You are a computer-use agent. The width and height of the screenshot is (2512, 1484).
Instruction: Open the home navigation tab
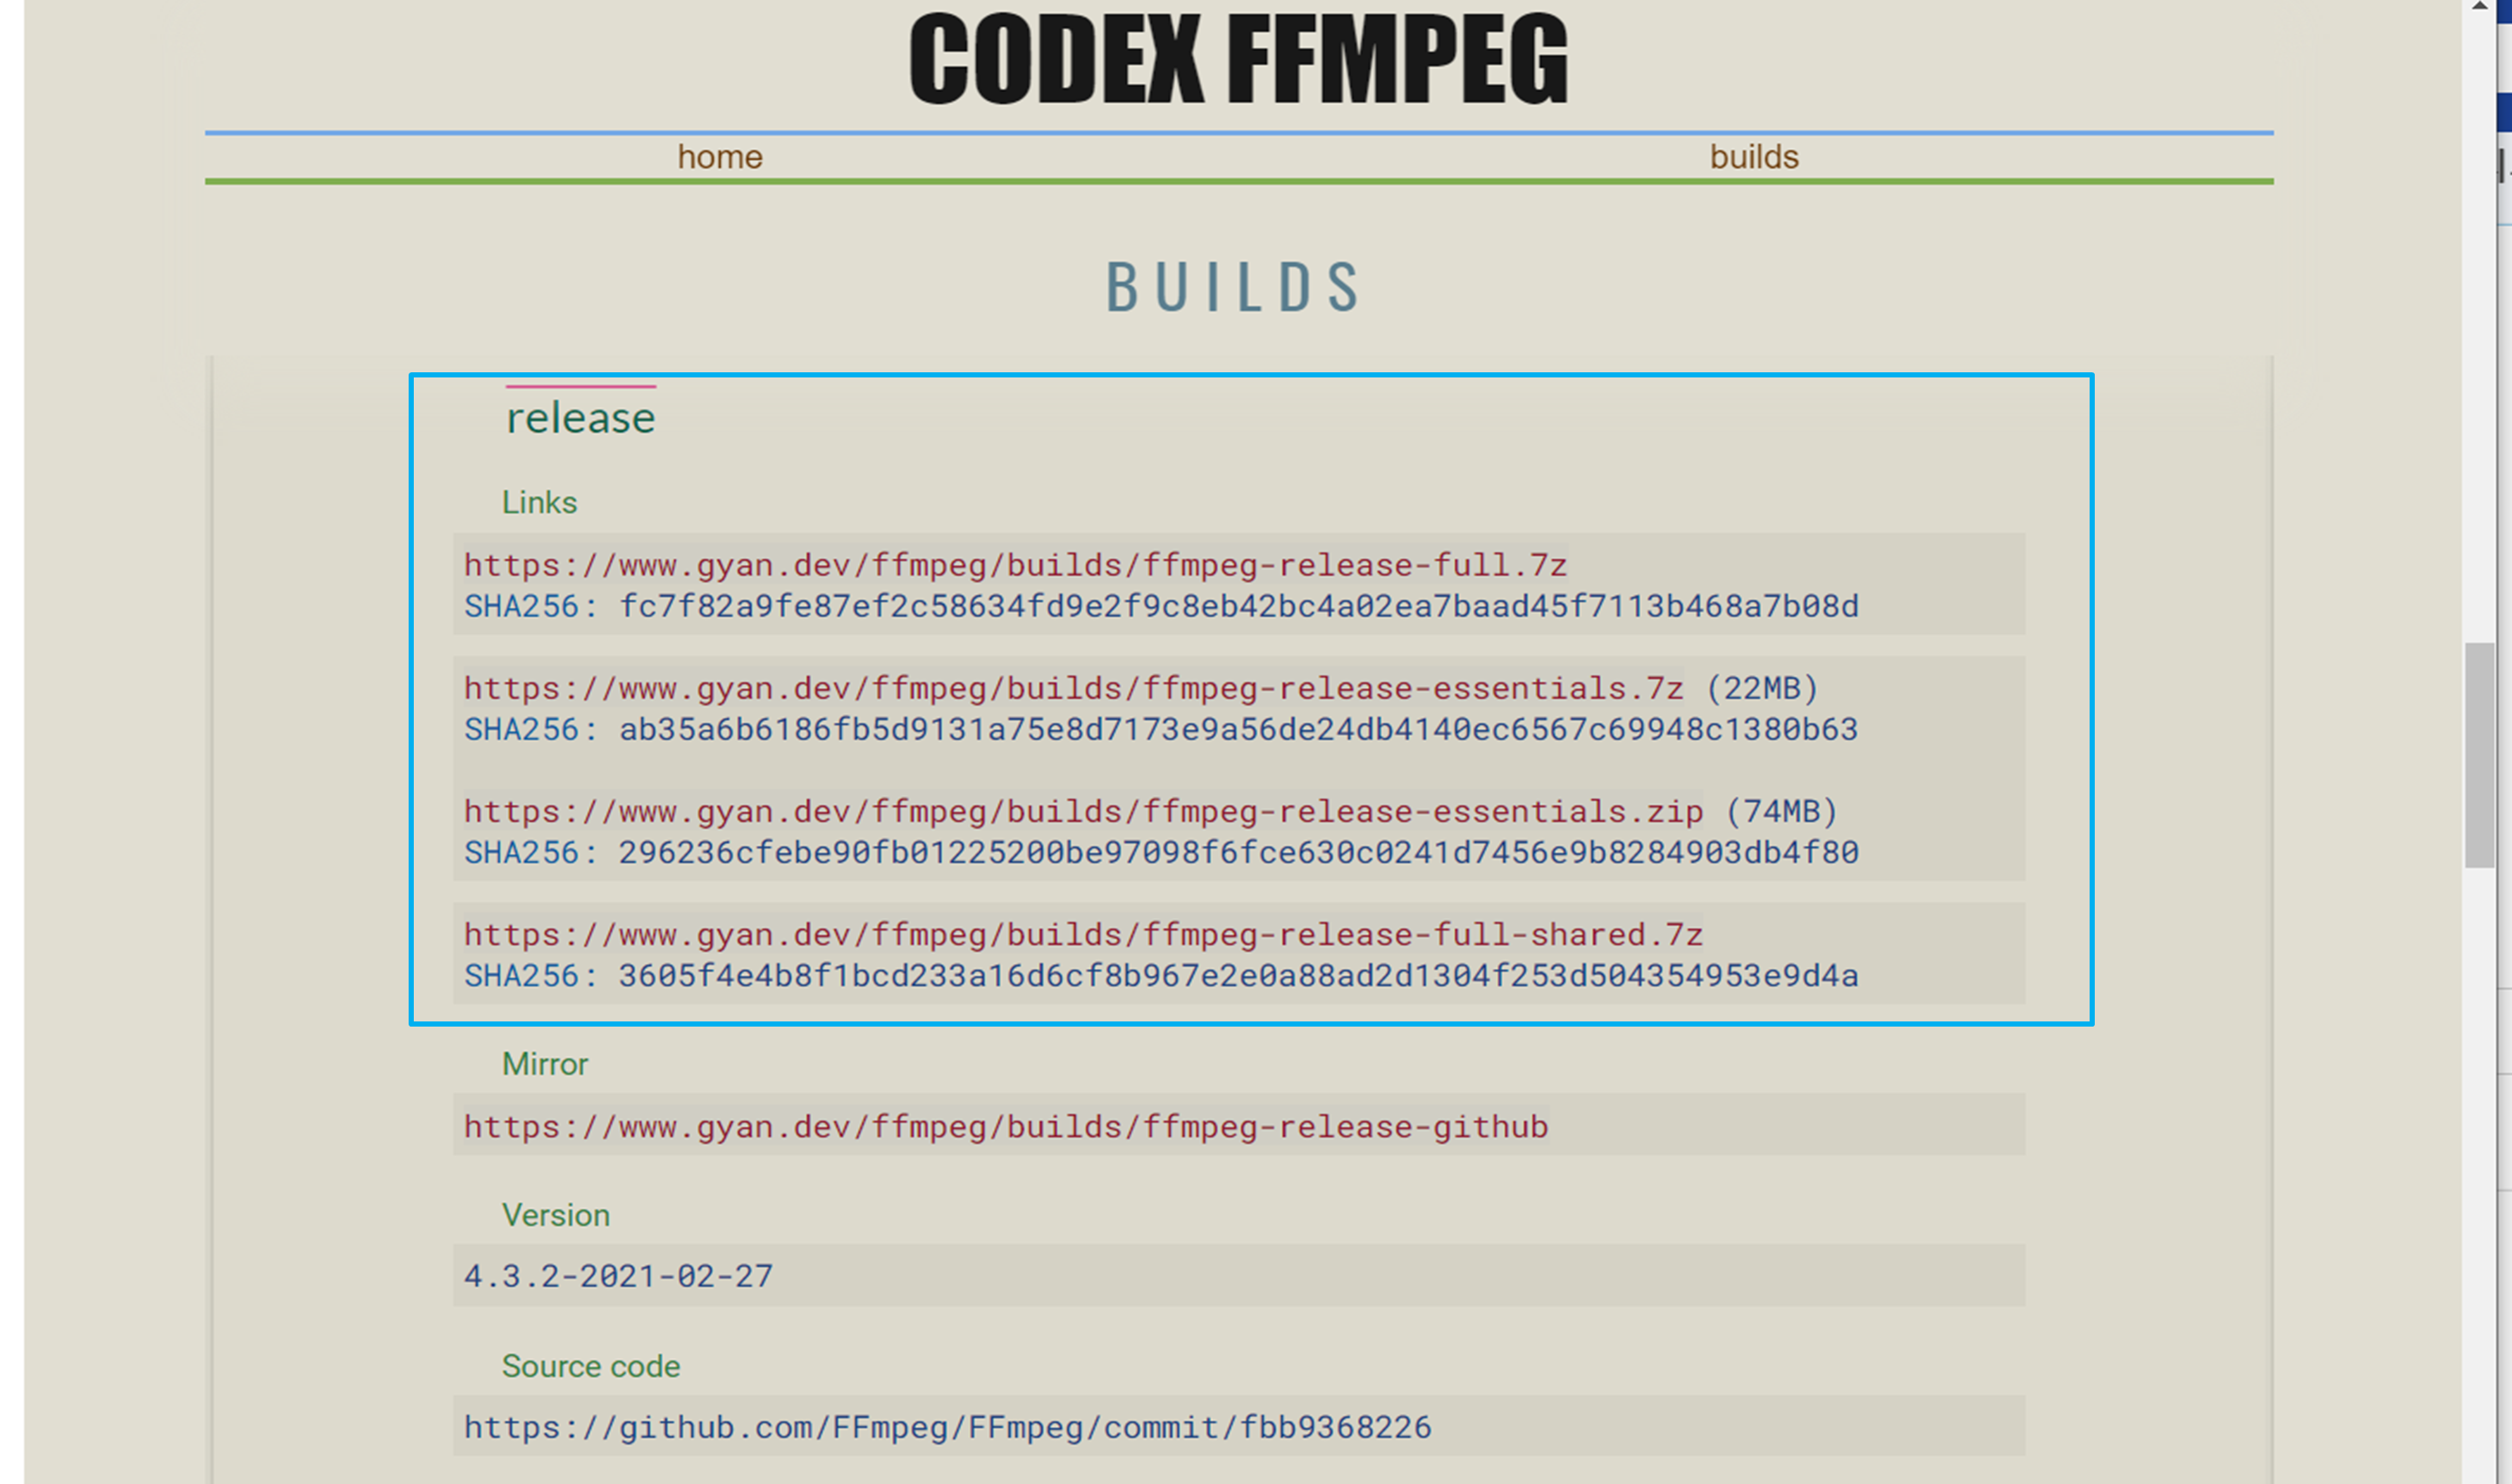[x=719, y=157]
